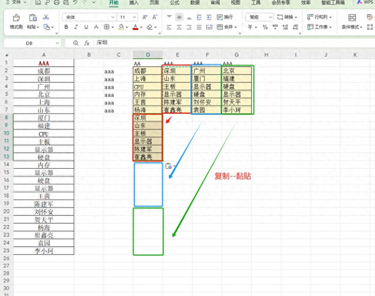Toggle Strikethrough formatting
This screenshot has width=375, height=296.
point(96,27)
